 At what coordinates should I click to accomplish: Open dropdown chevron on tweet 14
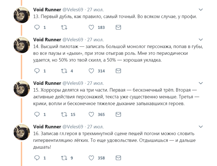coord(201,40)
